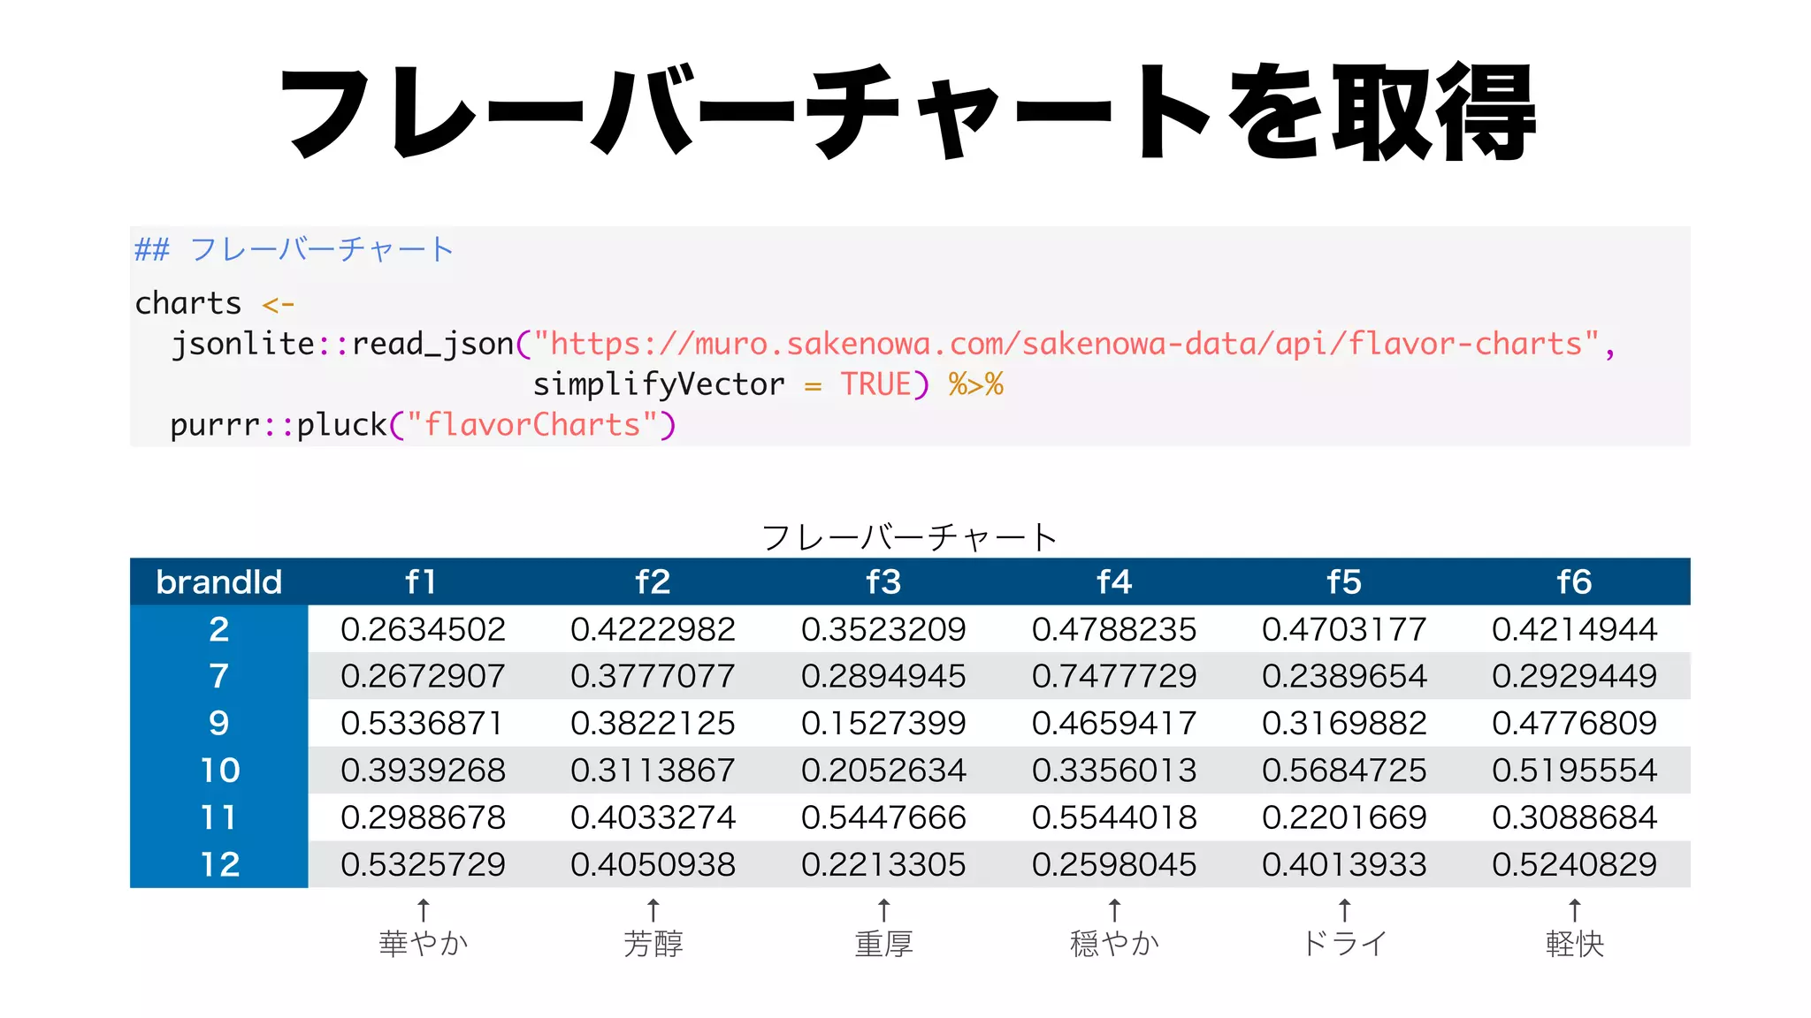Click the label ドライ under f5

[x=1344, y=944]
